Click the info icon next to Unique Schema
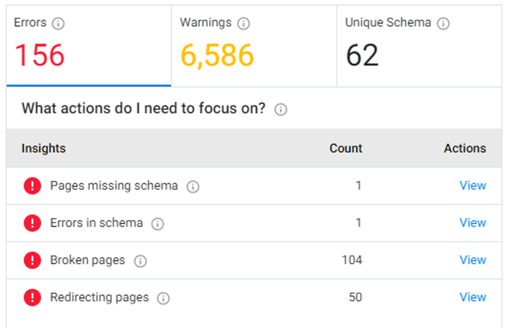 443,23
